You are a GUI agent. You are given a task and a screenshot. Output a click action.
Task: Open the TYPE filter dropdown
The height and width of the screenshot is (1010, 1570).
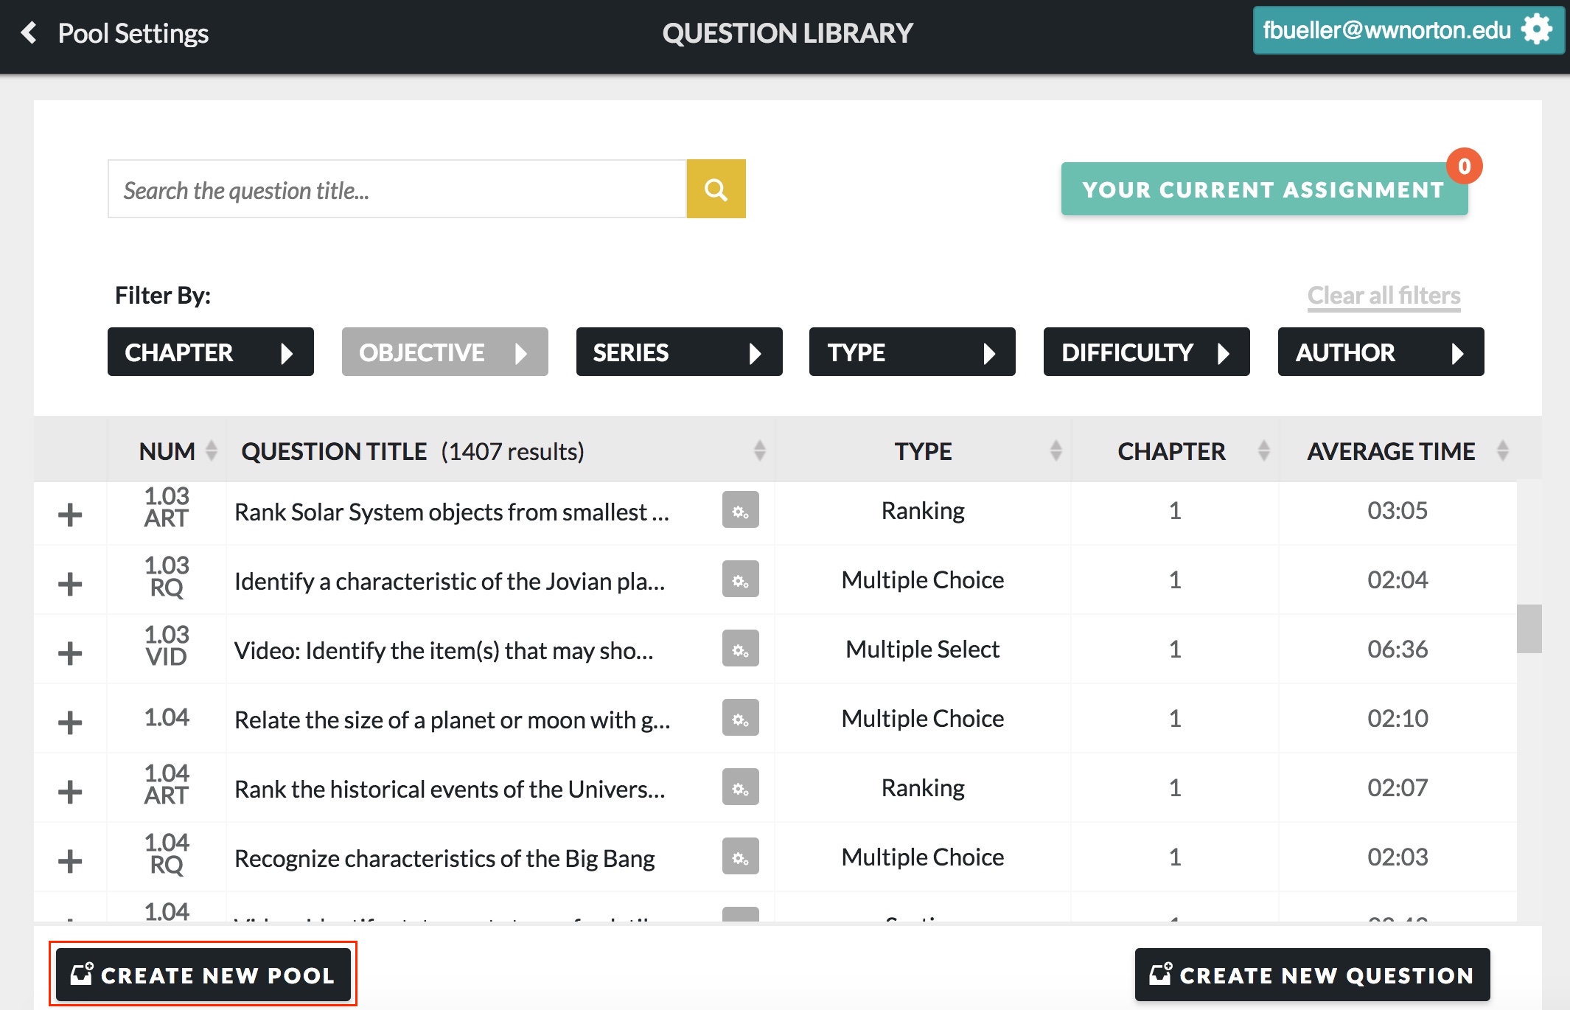point(912,352)
